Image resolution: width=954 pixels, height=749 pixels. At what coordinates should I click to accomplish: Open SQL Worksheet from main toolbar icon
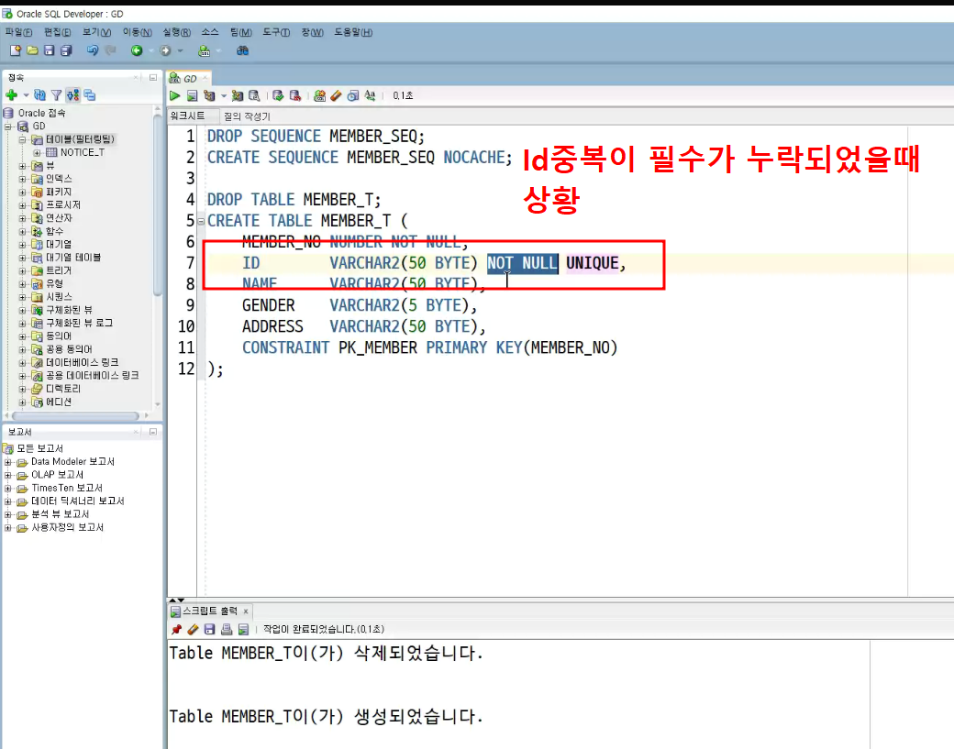[x=205, y=50]
